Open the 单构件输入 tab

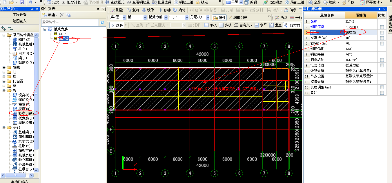pos(19,181)
